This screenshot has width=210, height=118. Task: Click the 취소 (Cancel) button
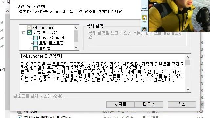tap(182, 104)
